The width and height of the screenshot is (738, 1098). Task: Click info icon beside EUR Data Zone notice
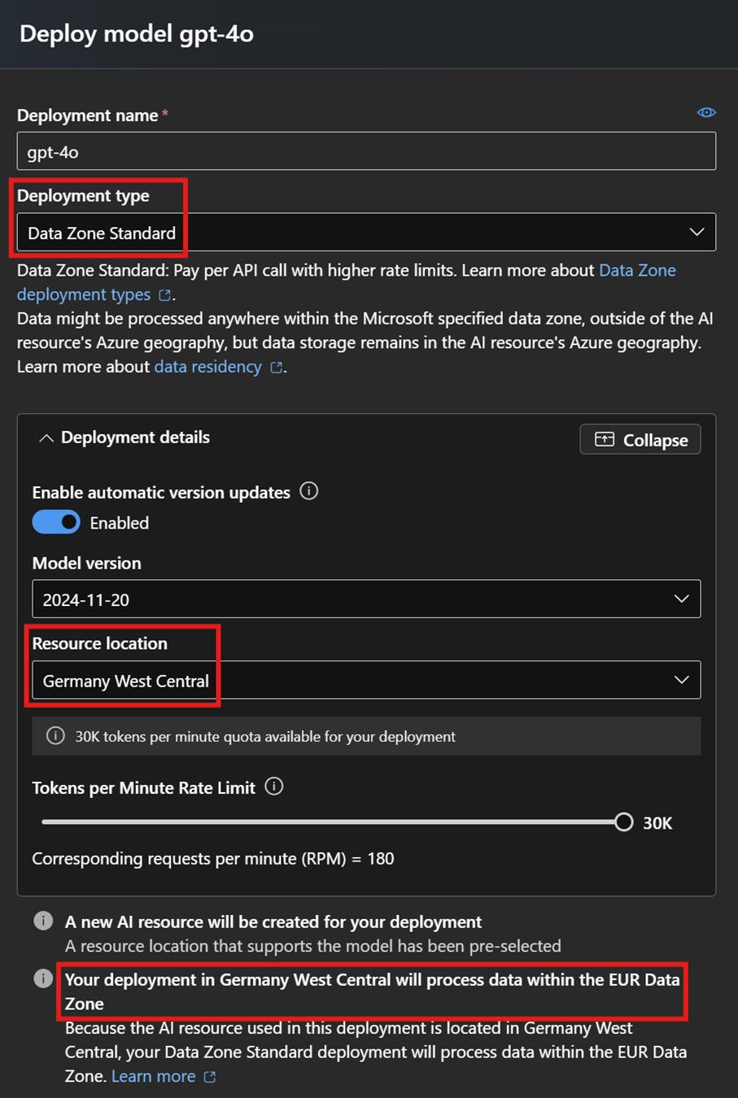click(43, 978)
